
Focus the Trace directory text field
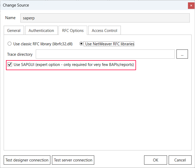tap(105, 54)
